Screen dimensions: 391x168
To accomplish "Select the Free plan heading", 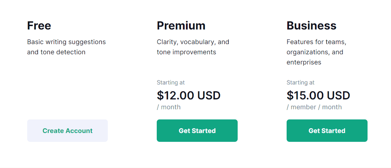I will click(x=39, y=25).
